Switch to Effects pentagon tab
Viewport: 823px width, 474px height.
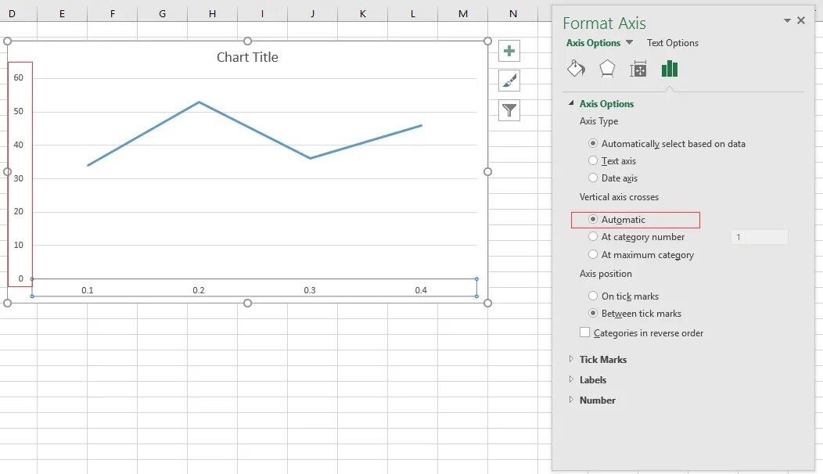pyautogui.click(x=607, y=69)
